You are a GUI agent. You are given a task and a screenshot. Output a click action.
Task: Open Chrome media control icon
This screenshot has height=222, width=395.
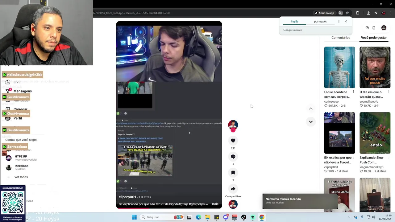coord(376,13)
